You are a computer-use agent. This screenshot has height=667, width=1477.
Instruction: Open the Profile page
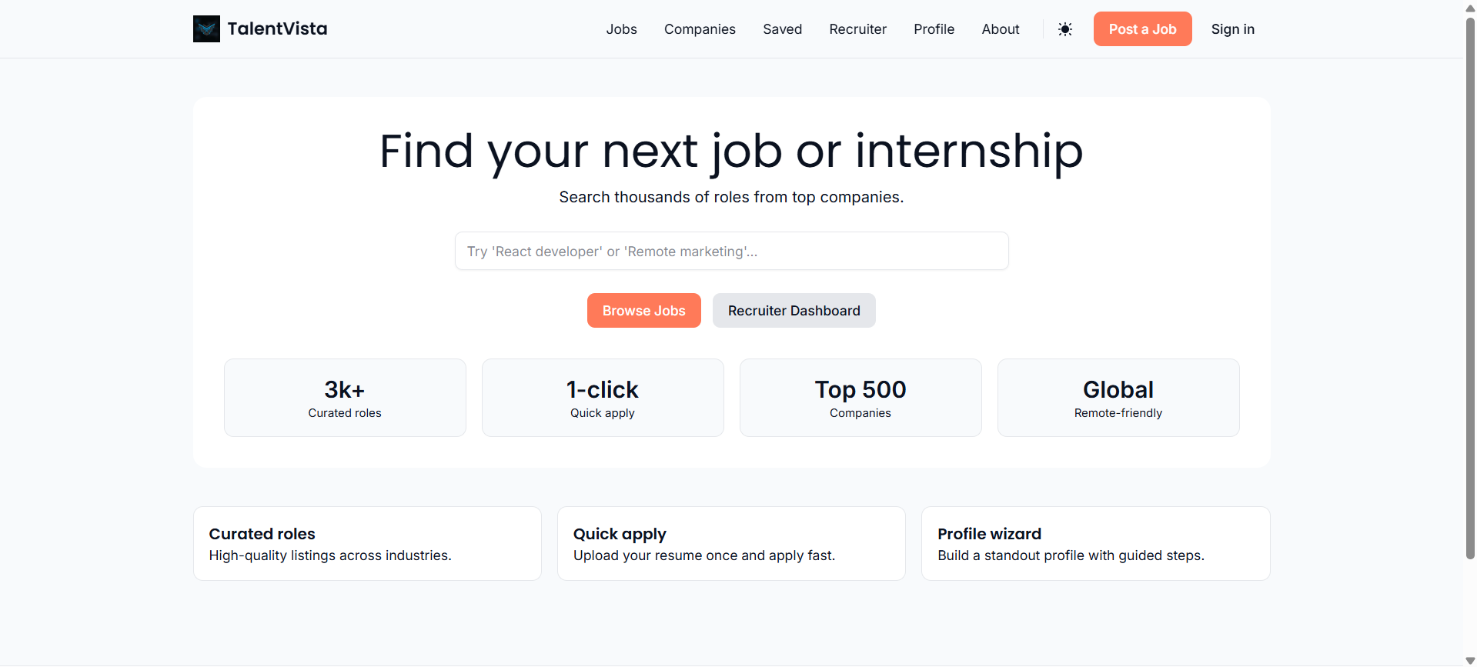coord(934,28)
